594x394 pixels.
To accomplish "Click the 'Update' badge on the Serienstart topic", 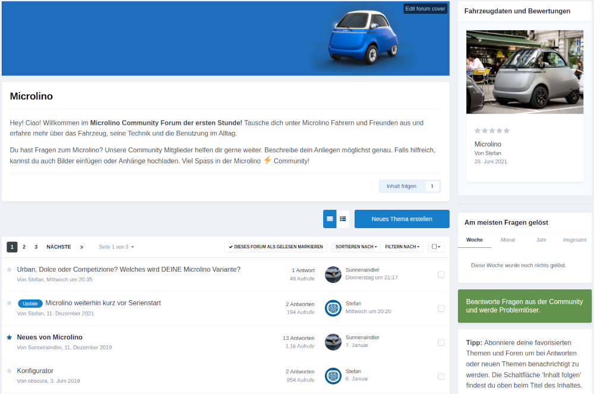I will point(30,304).
